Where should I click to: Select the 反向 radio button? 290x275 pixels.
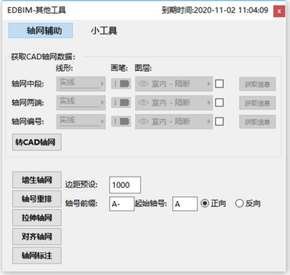(239, 204)
